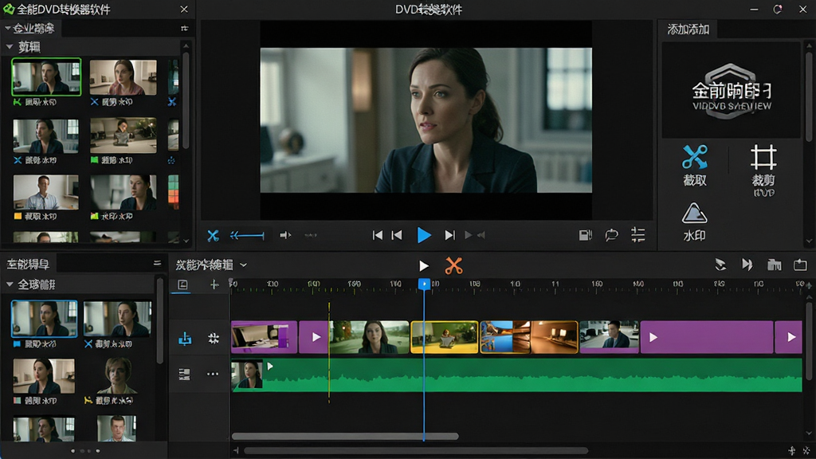Select woman reading at desk thumbnail
The height and width of the screenshot is (459, 816).
pyautogui.click(x=123, y=135)
